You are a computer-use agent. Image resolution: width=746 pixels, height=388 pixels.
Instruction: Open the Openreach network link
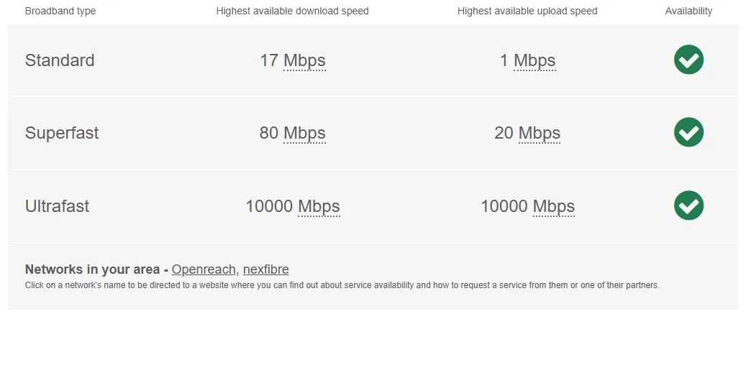(x=204, y=269)
